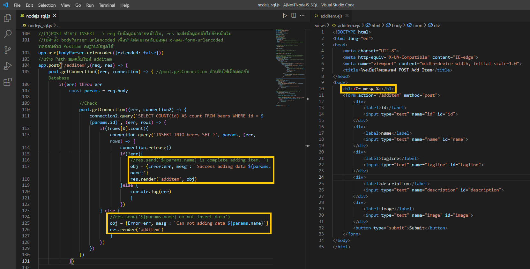
Task: Click the Run Code play icon
Action: pyautogui.click(x=285, y=16)
